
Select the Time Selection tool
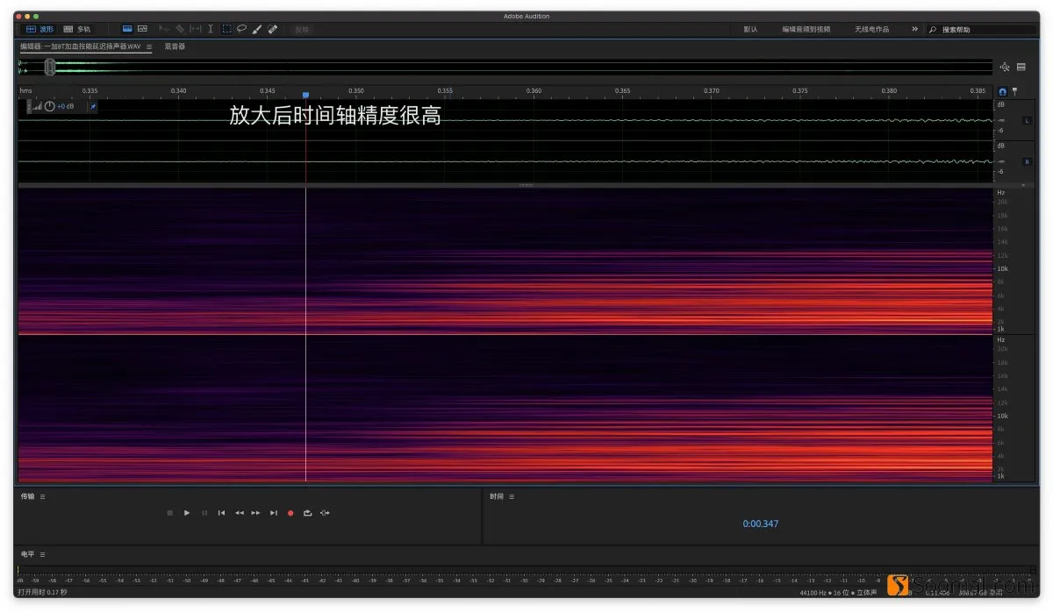pyautogui.click(x=211, y=29)
